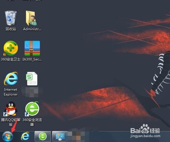Launch 腾讯QQ轻聊版 desktop shortcut
Viewport: 170px width, 142px height.
click(10, 109)
